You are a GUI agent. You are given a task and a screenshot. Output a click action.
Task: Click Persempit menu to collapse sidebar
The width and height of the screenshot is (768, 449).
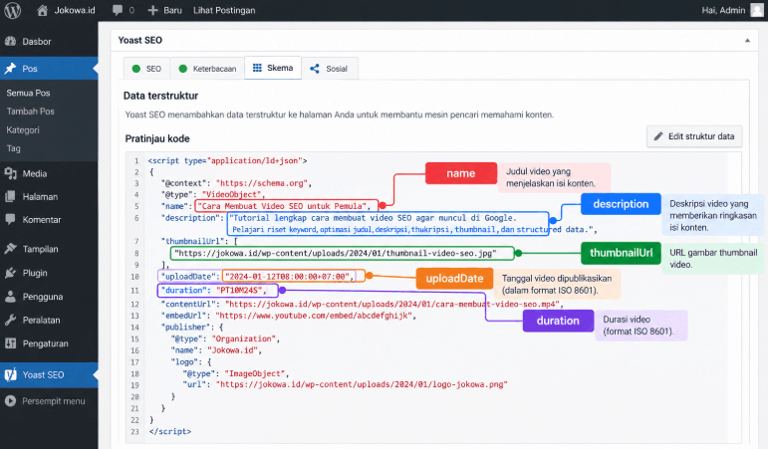tap(49, 401)
